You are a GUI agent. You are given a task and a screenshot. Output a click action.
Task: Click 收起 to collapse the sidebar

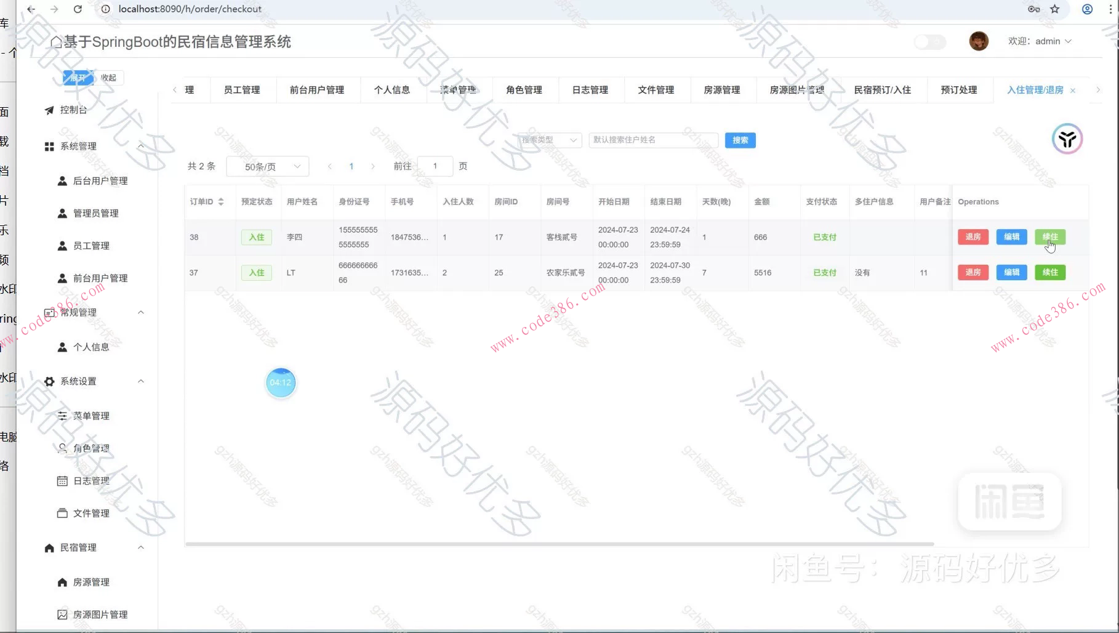pyautogui.click(x=109, y=78)
